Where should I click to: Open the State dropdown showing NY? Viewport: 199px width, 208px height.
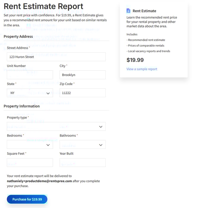point(30,93)
